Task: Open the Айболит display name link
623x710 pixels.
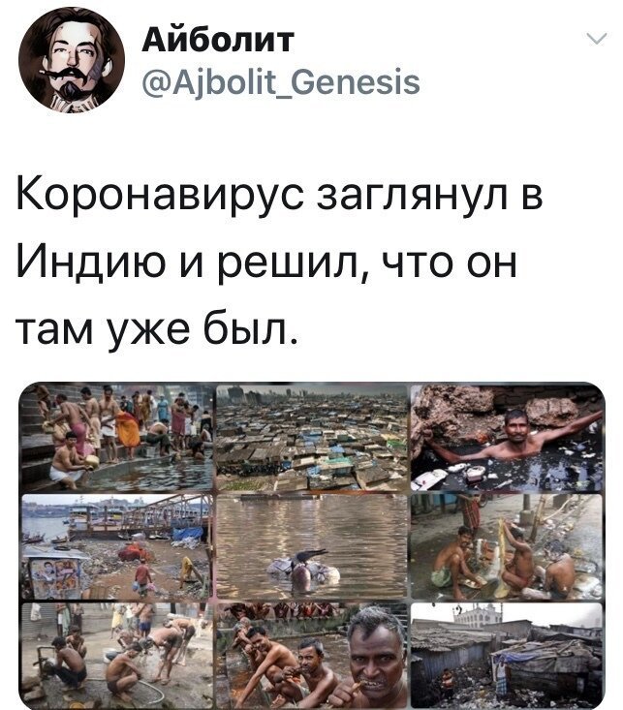Action: (x=218, y=41)
